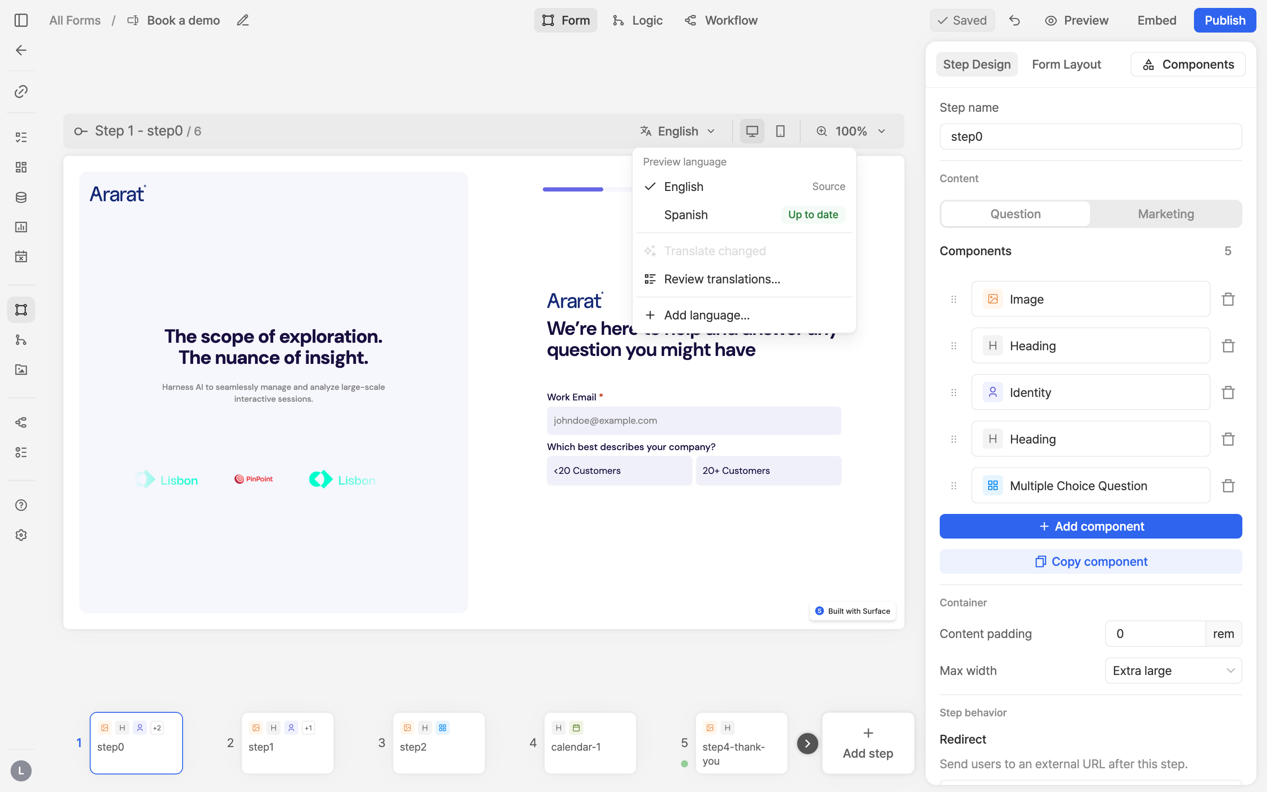This screenshot has height=792, width=1267.
Task: Focus the Content padding input
Action: [x=1156, y=634]
